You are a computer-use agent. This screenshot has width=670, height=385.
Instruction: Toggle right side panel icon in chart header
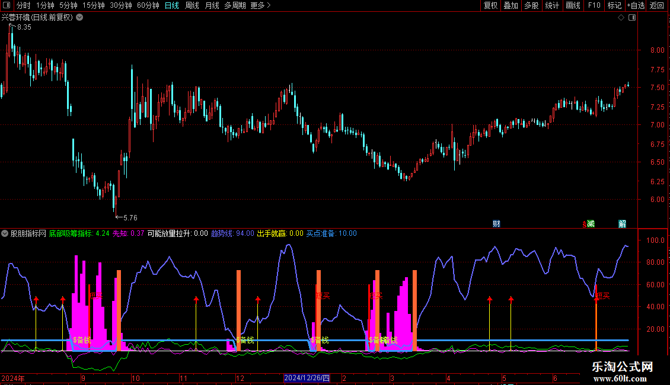pos(631,18)
